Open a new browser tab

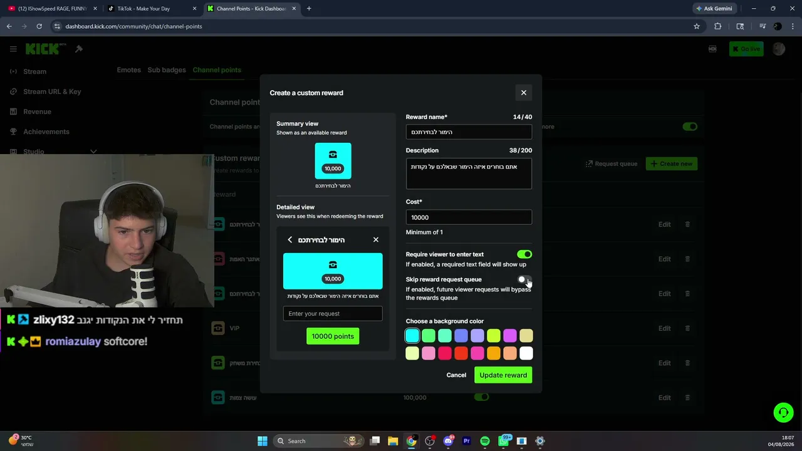click(x=309, y=9)
